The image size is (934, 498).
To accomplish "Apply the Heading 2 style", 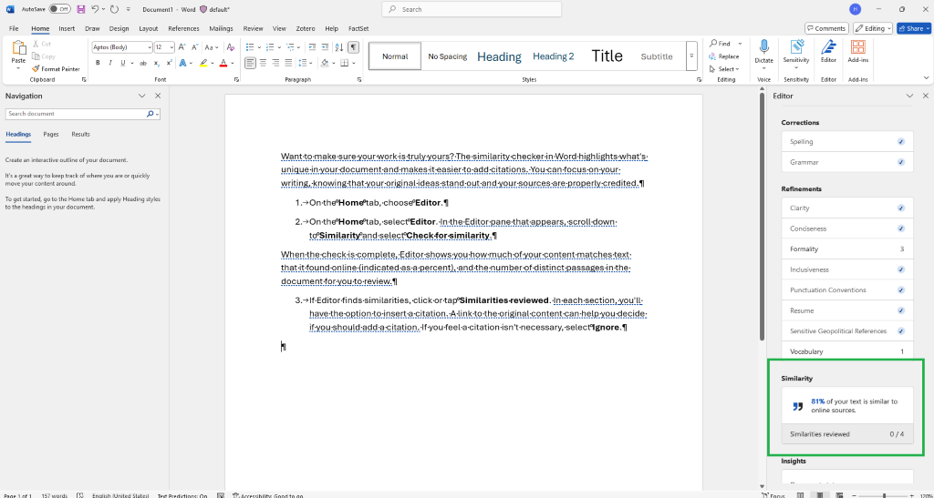I will click(x=554, y=56).
